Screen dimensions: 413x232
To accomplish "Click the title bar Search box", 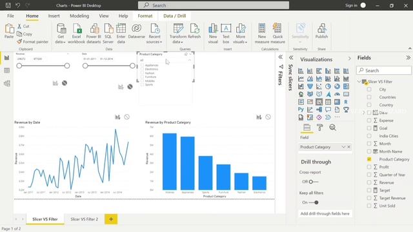I will [x=214, y=5].
